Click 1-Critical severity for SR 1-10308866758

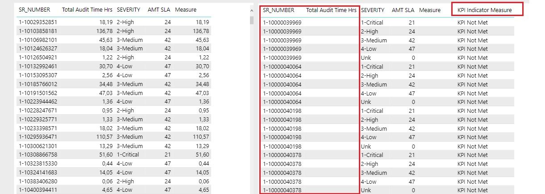[x=128, y=155]
